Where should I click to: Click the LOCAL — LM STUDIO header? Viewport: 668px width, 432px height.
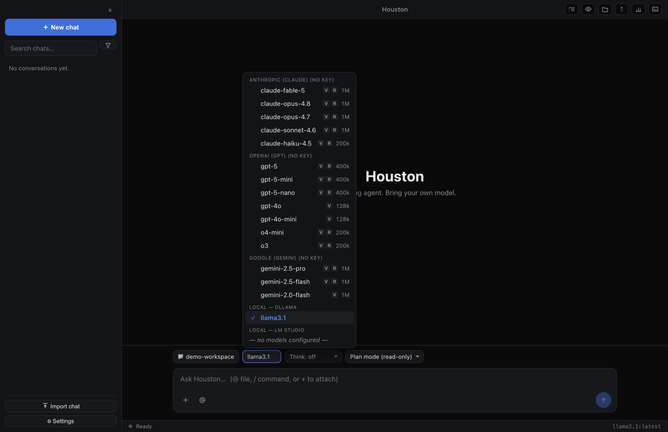click(x=277, y=330)
